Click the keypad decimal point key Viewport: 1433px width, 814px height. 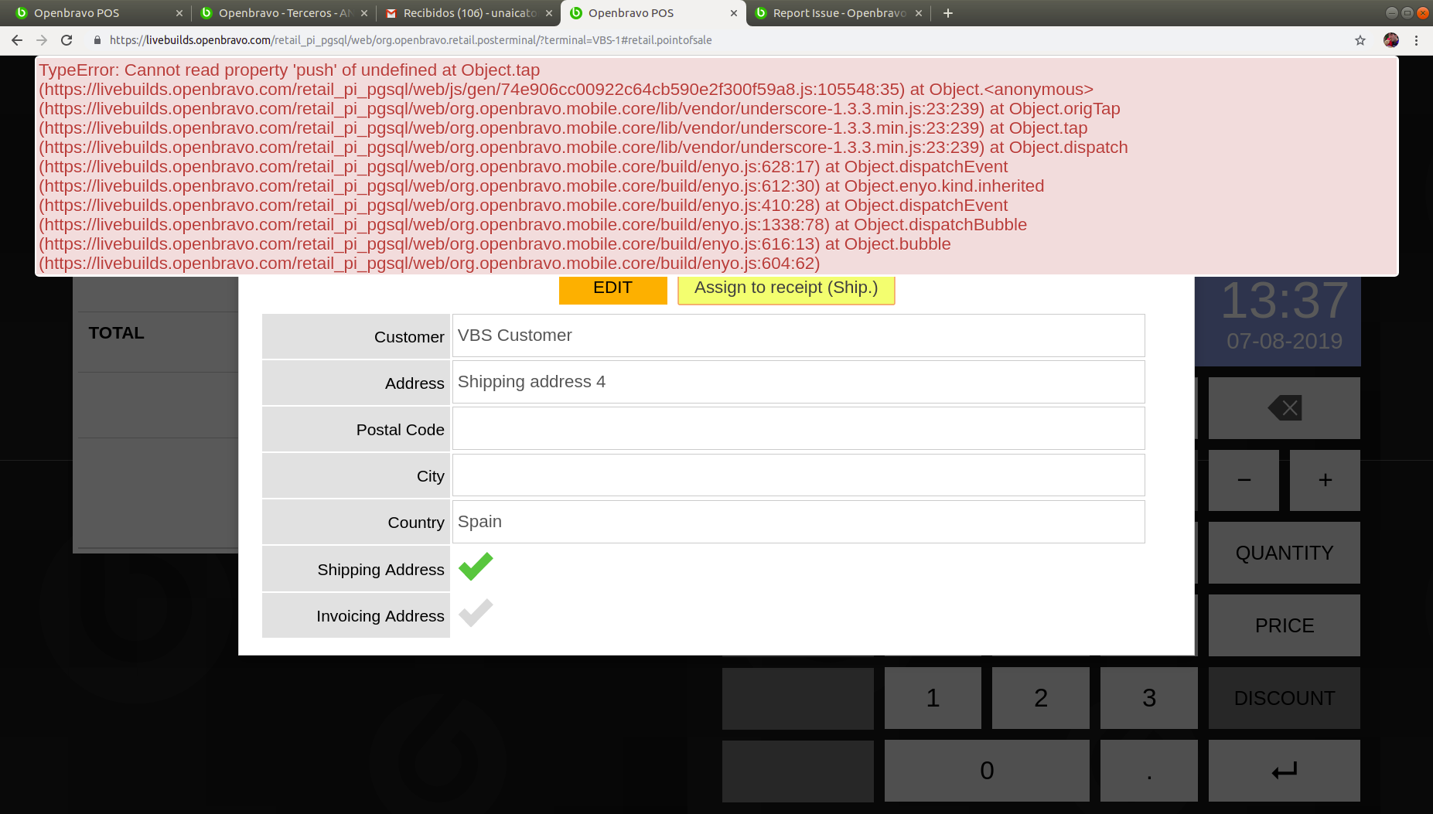[x=1149, y=771]
